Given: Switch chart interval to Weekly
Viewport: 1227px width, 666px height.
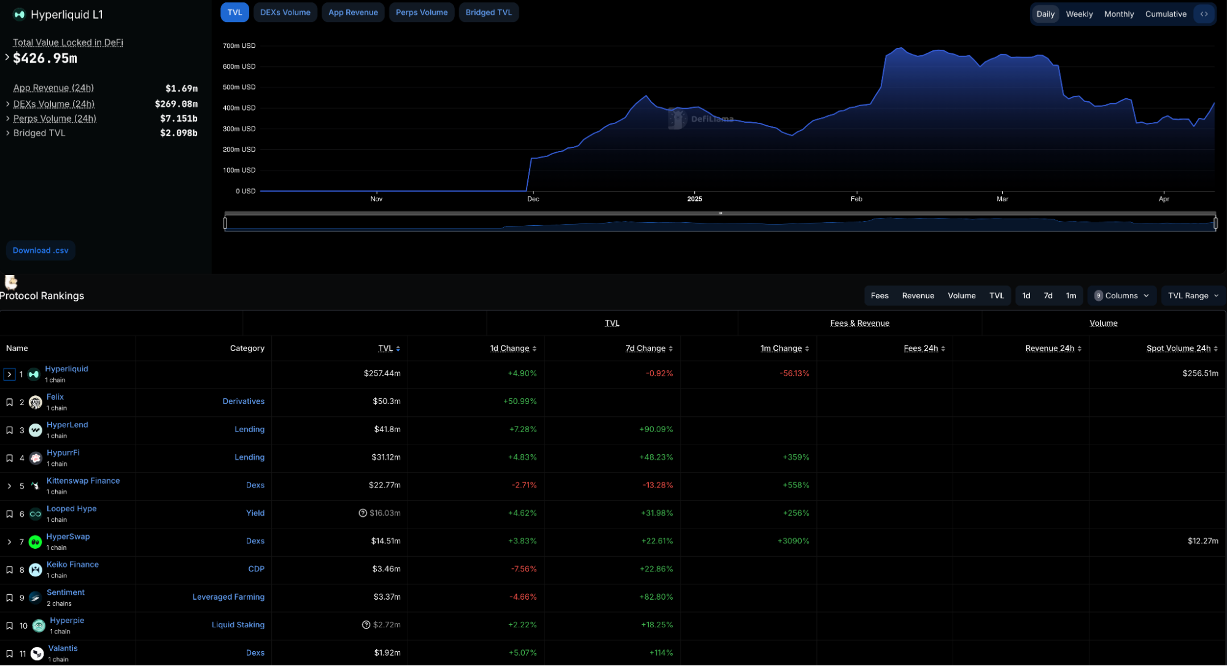Looking at the screenshot, I should [1078, 14].
